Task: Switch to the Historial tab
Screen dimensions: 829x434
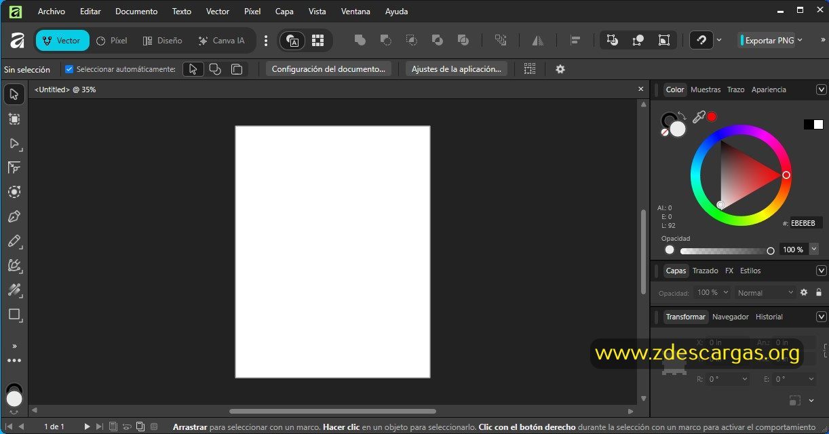Action: coord(769,317)
